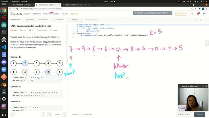Open the Google Chrome app menu in top bar
Image resolution: width=209 pixels, height=118 pixels.
[x=20, y=1]
